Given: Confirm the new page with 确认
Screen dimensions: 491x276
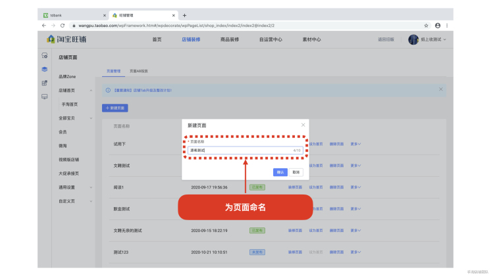Looking at the screenshot, I should [280, 172].
